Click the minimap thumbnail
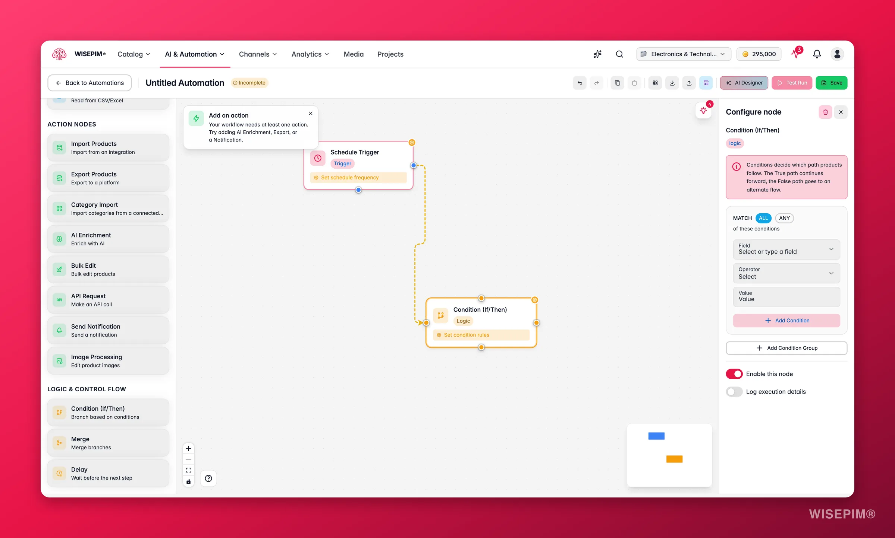This screenshot has width=895, height=538. click(x=669, y=455)
